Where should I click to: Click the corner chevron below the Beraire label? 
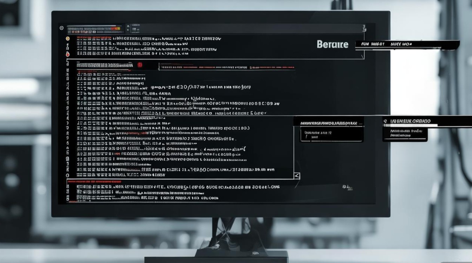click(363, 56)
